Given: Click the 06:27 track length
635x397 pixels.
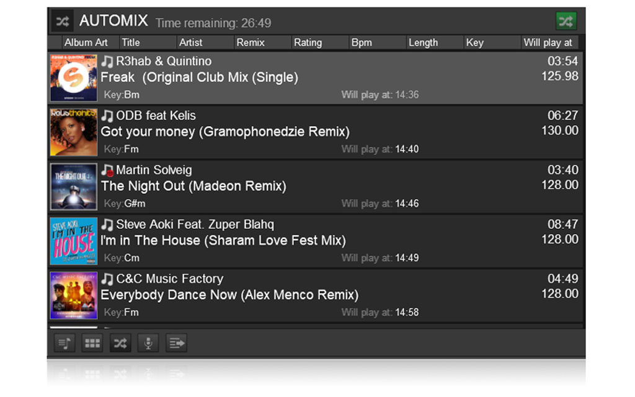Looking at the screenshot, I should (x=563, y=116).
